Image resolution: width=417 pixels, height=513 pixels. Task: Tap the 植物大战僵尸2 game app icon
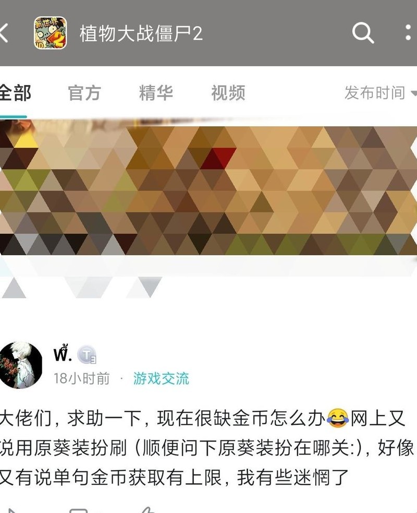51,33
